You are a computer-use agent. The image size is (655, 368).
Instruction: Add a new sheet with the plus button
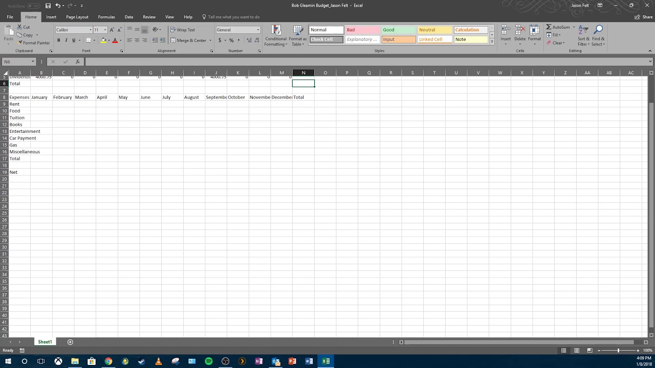pyautogui.click(x=70, y=342)
